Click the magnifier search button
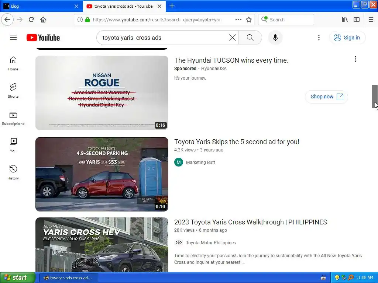This screenshot has width=378, height=283. [x=250, y=38]
